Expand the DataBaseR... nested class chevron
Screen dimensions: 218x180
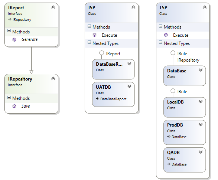pos(130,63)
